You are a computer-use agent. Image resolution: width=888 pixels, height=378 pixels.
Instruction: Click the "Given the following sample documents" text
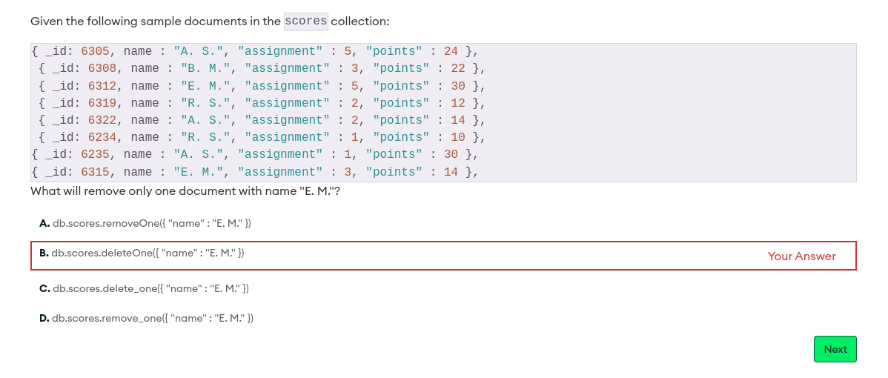pos(156,21)
